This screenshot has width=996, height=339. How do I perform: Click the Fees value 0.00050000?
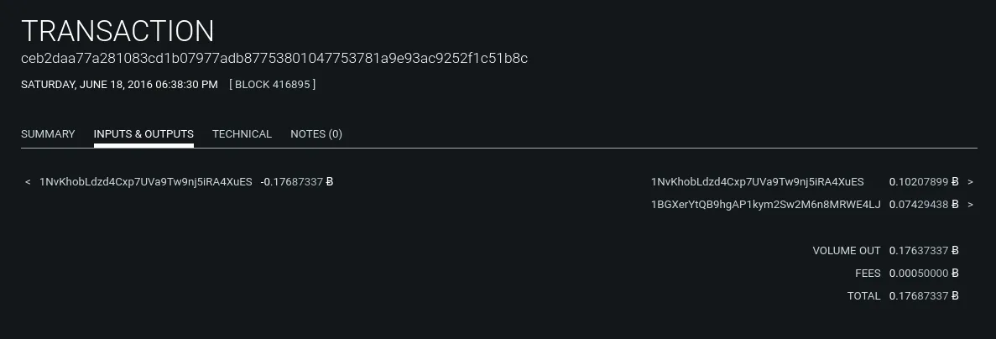point(918,274)
